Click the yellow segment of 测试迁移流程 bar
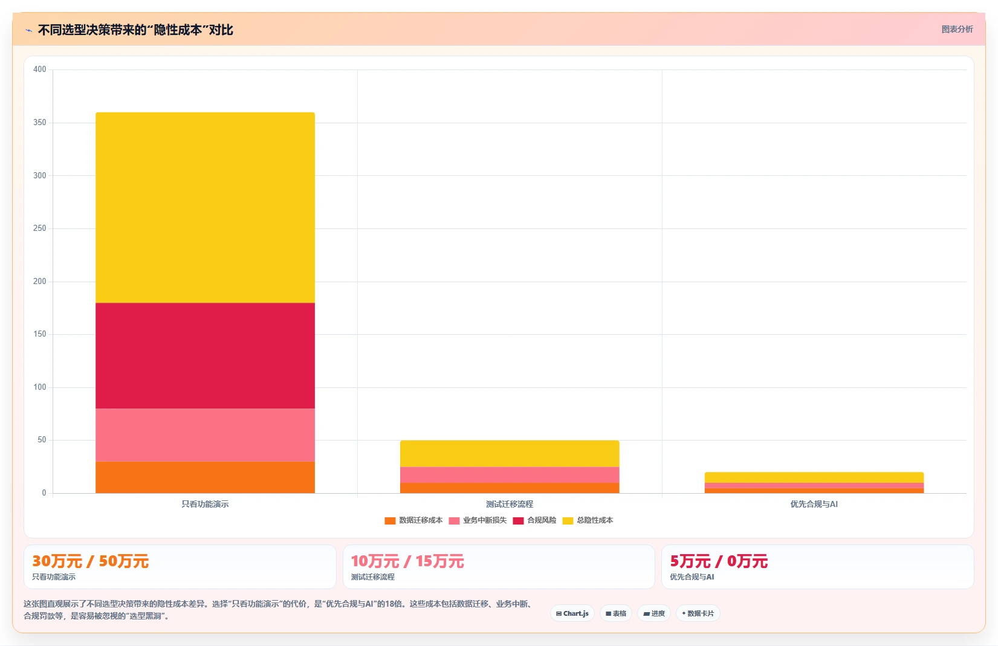The image size is (998, 646). click(510, 454)
